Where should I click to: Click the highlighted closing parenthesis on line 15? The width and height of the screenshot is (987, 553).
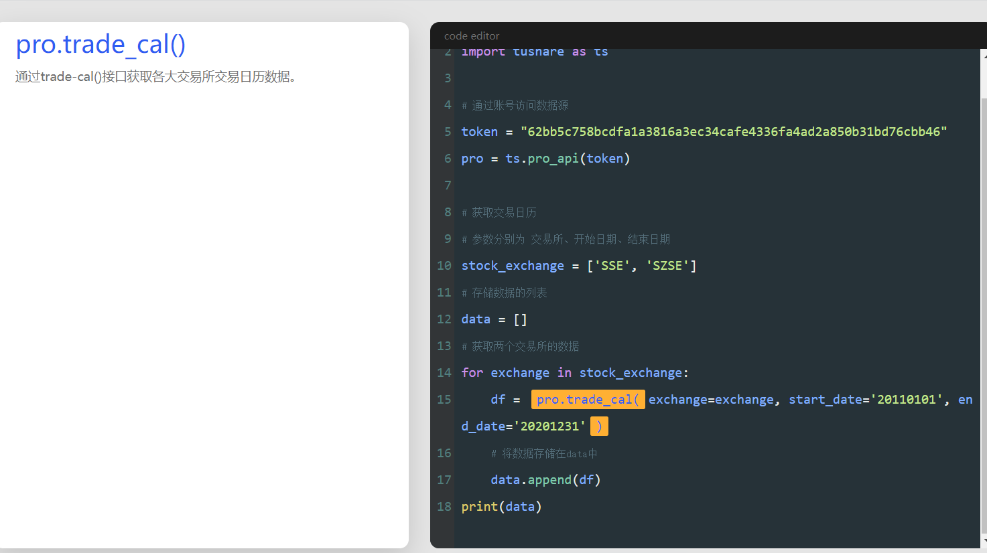pos(599,426)
